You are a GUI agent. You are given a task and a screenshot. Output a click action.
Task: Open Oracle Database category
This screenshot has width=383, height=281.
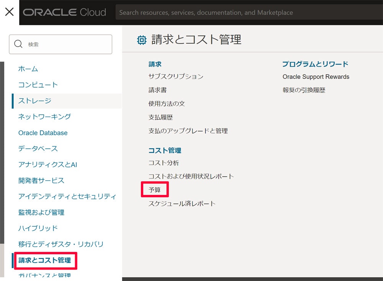pyautogui.click(x=43, y=133)
